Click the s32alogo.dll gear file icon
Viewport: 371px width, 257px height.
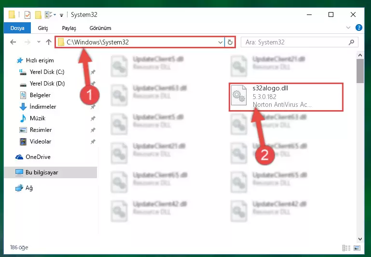239,95
